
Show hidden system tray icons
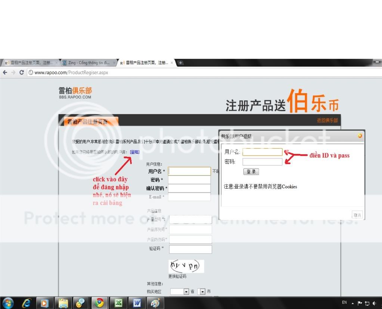click(x=353, y=303)
